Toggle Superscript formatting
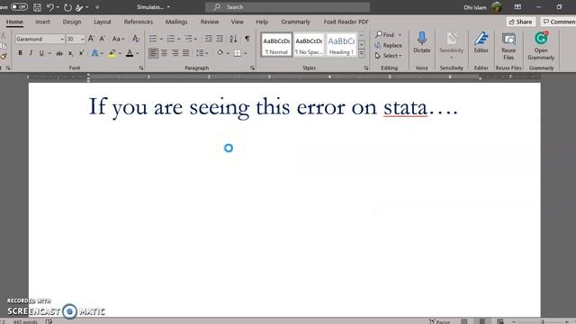576x324 pixels. tap(81, 53)
